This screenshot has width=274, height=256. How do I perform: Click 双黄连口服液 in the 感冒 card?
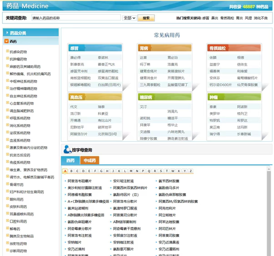pyautogui.click(x=108, y=78)
